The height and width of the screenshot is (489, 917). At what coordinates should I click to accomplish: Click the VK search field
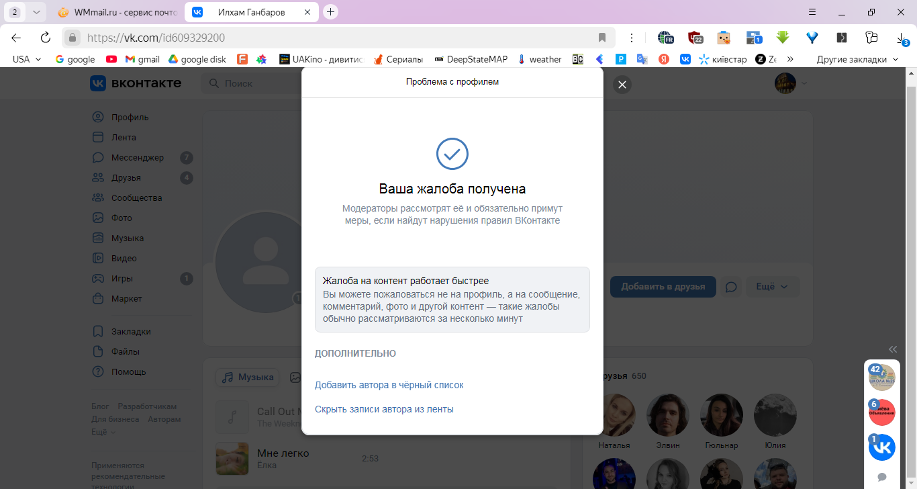252,83
